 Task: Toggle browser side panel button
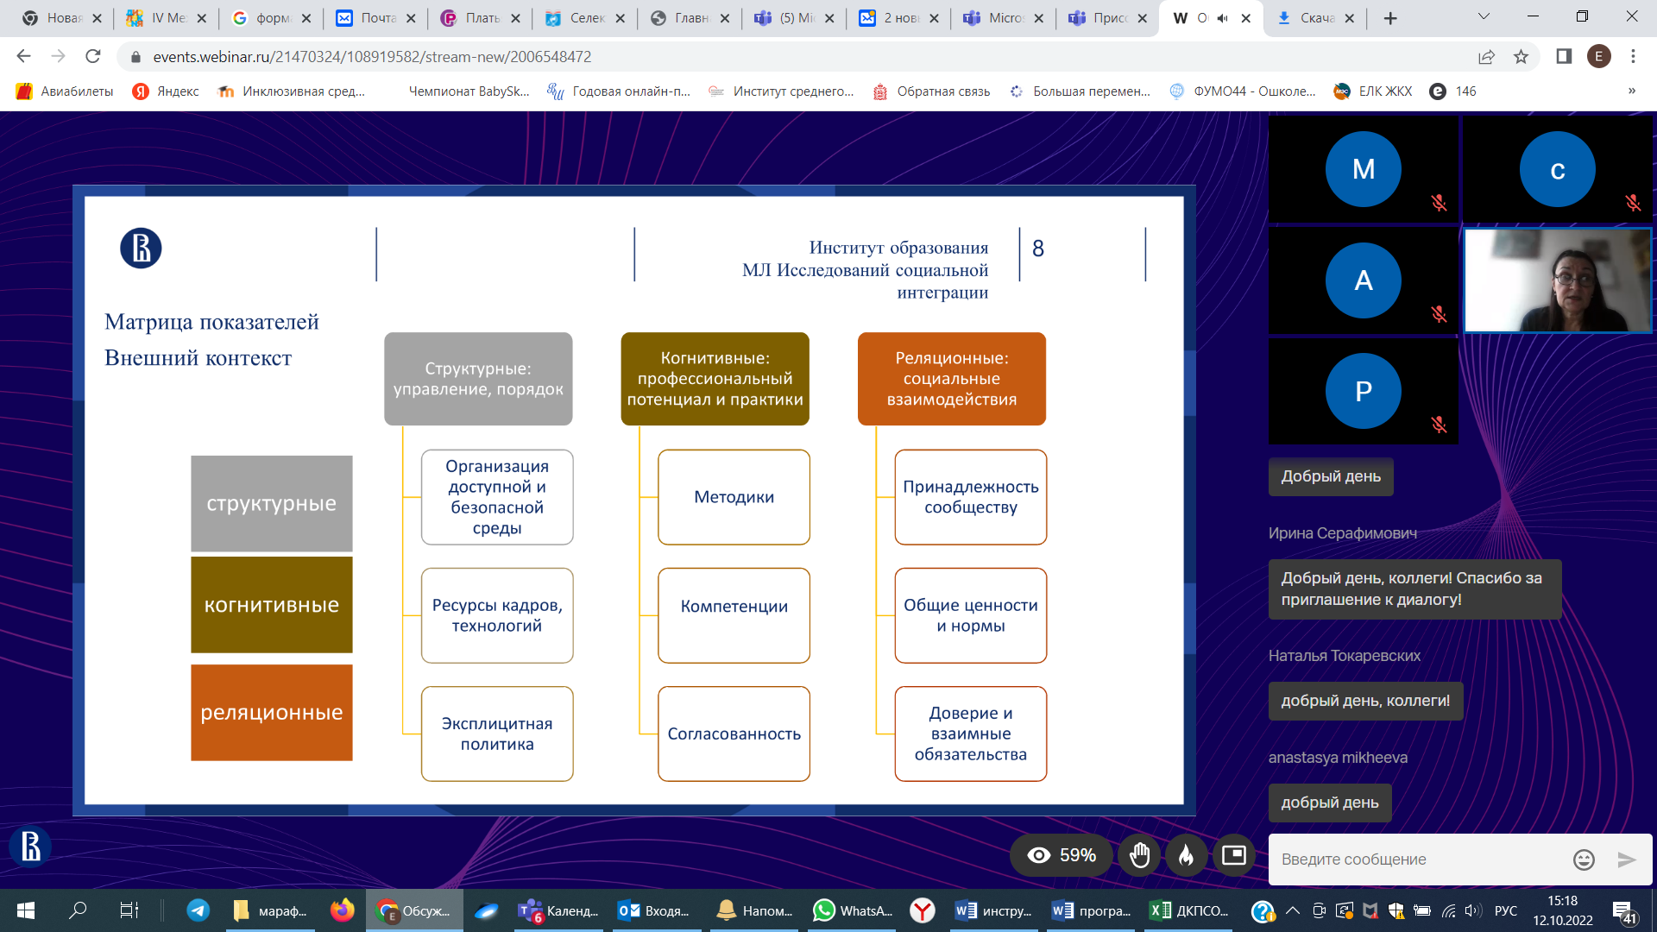coord(1563,57)
